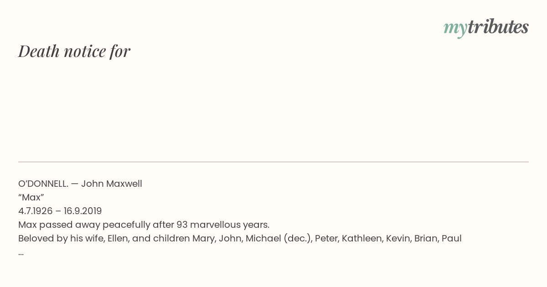Expand the truncated text ellipsis
The height and width of the screenshot is (287, 547).
point(21,254)
